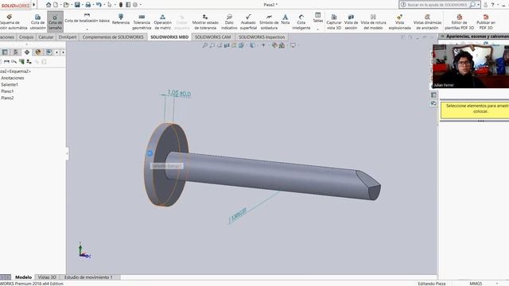Viewport: 509px width, 286px height.
Task: Click the 1.05 ±0.0 dimension in the viewport
Action: [179, 94]
